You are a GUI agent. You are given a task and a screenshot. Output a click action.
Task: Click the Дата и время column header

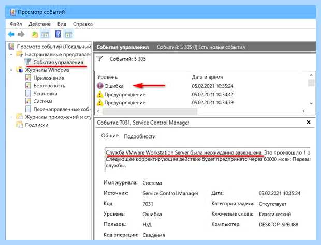click(x=207, y=77)
